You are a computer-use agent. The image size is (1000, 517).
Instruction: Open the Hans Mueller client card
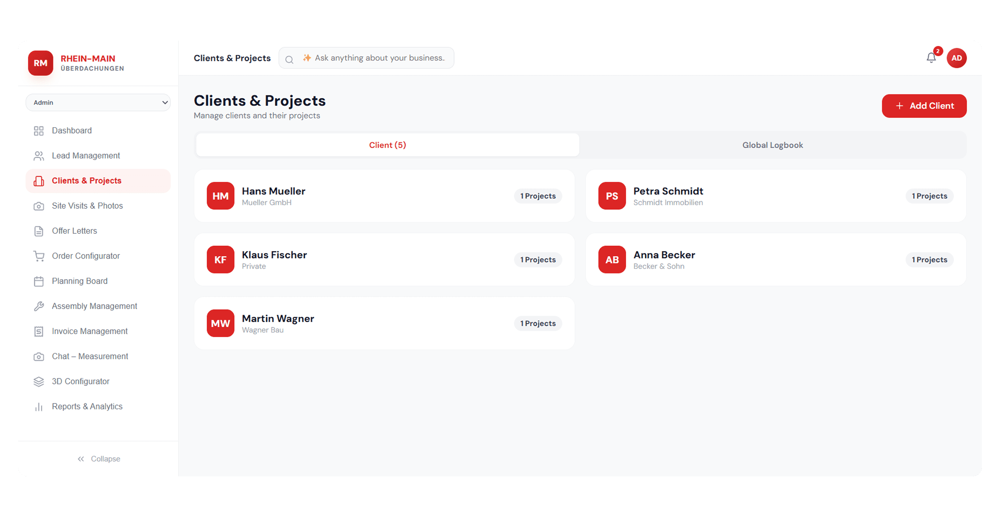click(x=384, y=196)
